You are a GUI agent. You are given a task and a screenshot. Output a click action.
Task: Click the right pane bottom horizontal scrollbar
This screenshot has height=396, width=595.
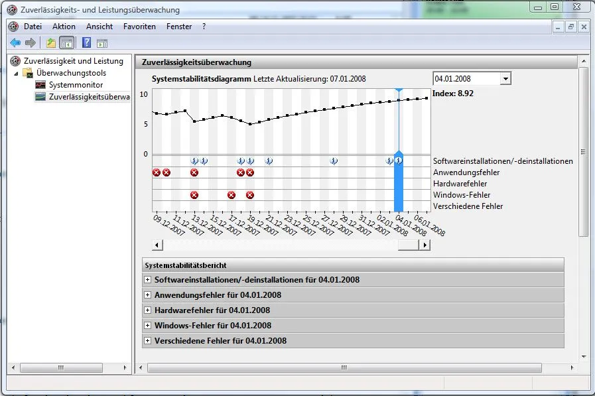(x=344, y=367)
